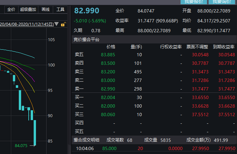This screenshot has height=154, width=237.
Task: Click the 买一 票面不调整 yield 33.6550
Action: coord(200,97)
